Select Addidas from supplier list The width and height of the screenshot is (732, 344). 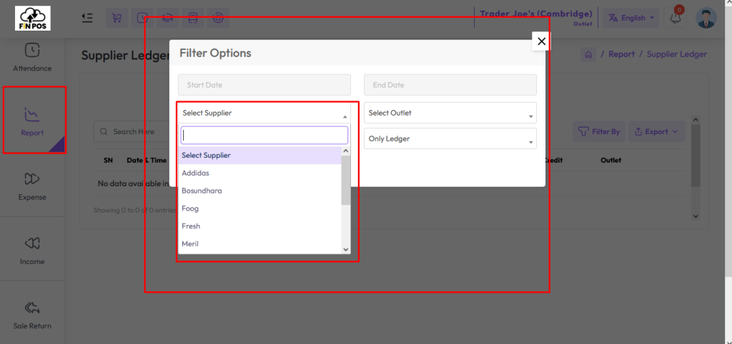(x=260, y=173)
